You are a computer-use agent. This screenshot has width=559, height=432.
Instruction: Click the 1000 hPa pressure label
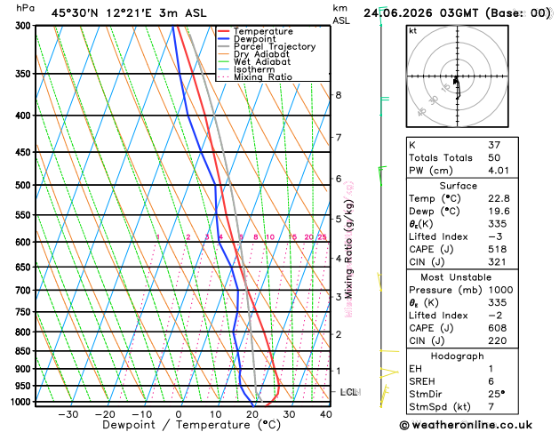(x=23, y=402)
